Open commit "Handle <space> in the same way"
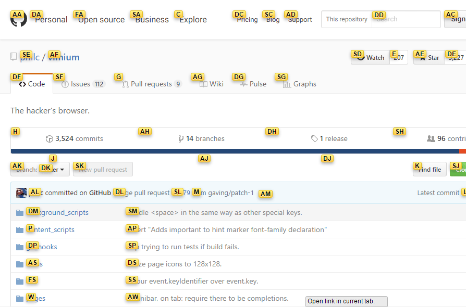Image resolution: width=466 pixels, height=307 pixels. pos(214,213)
